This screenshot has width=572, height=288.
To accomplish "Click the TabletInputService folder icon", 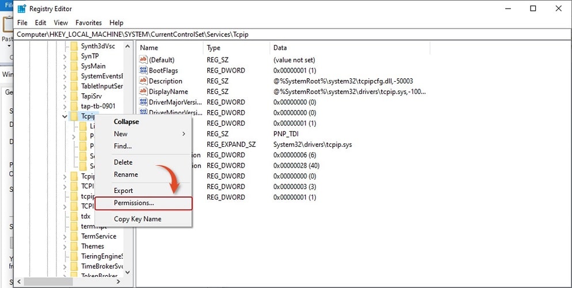I will (74, 86).
